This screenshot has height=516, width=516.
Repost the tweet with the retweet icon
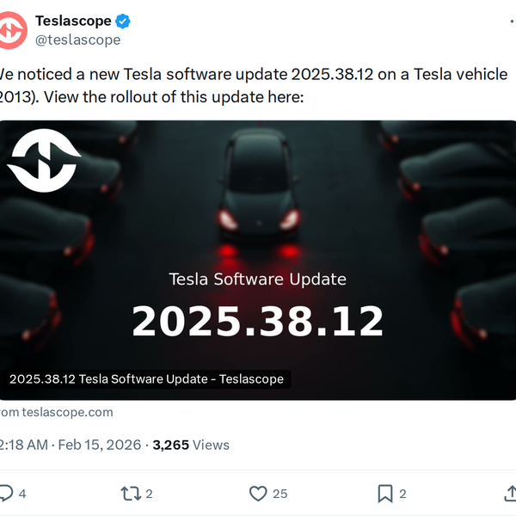[x=131, y=494]
